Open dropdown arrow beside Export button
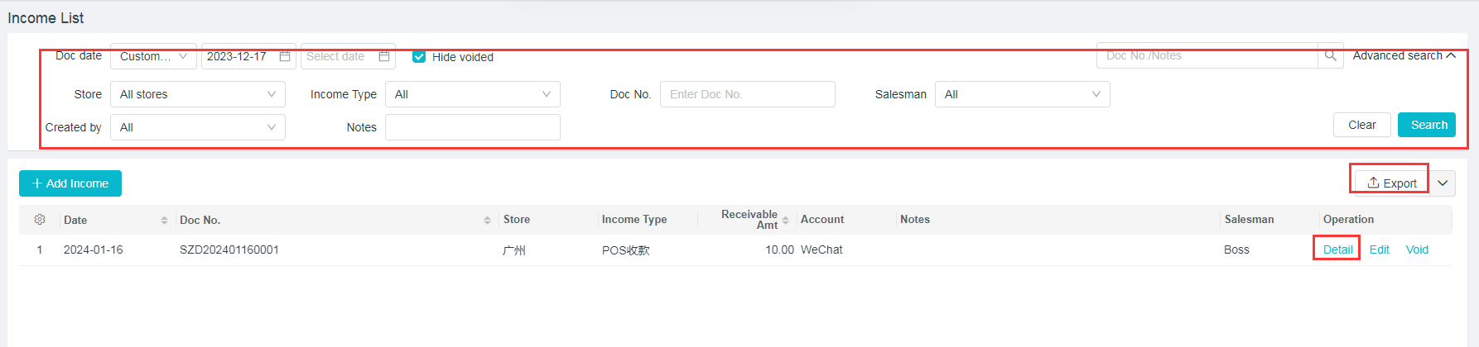Viewport: 1479px width, 347px height. (1443, 183)
